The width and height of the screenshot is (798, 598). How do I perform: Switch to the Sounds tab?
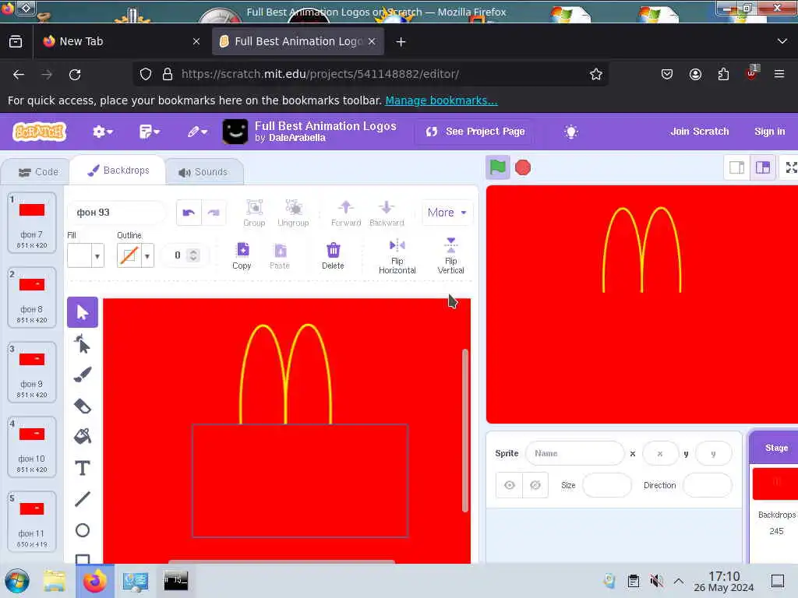tap(203, 172)
